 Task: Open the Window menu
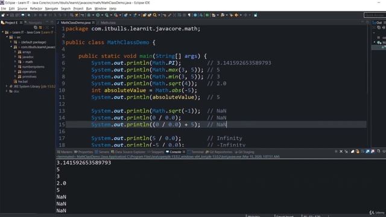click(x=101, y=8)
